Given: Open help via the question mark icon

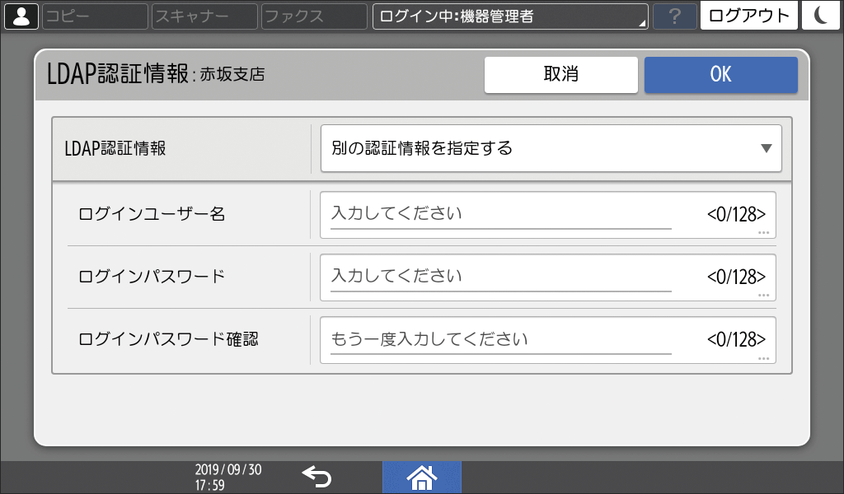Looking at the screenshot, I should (x=674, y=16).
